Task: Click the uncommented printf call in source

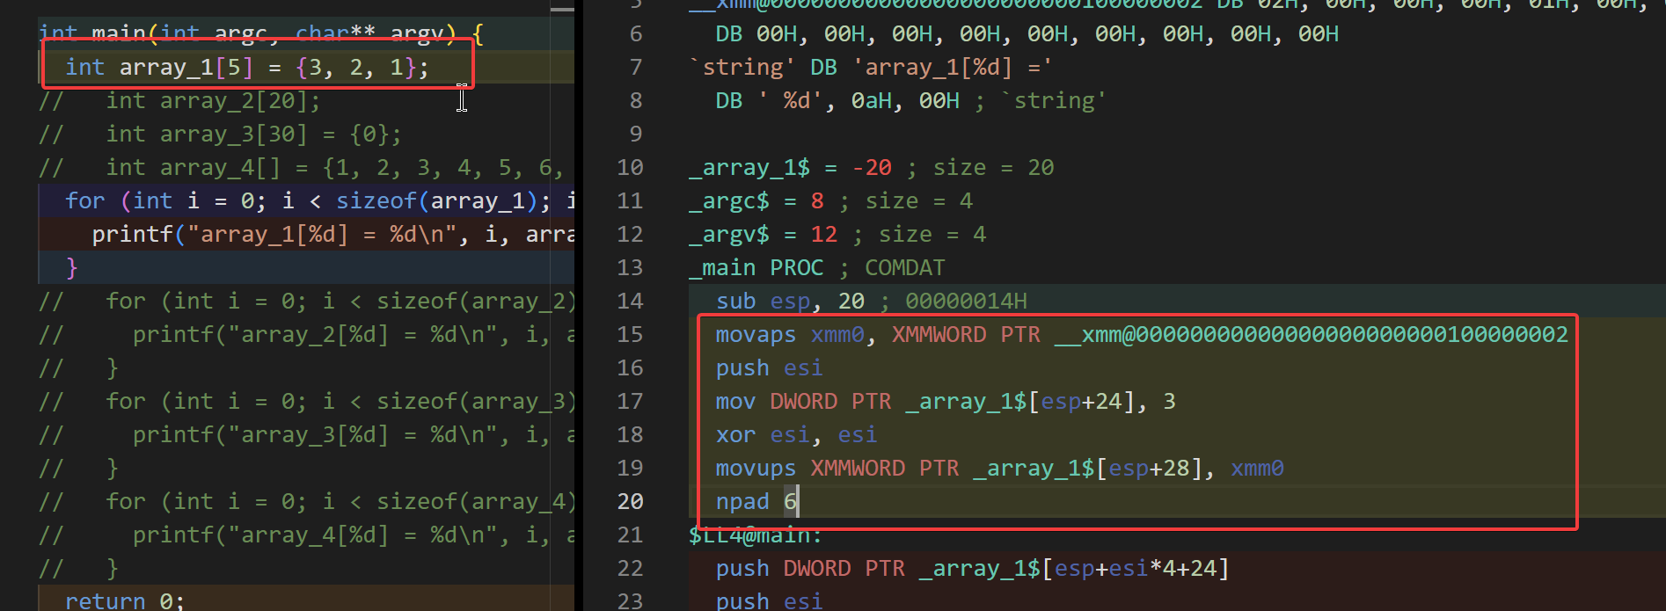Action: [x=132, y=235]
